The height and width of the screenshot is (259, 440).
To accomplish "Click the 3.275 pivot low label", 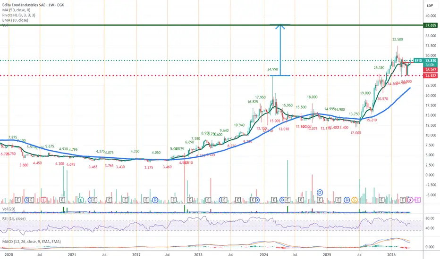I will click(x=149, y=168).
